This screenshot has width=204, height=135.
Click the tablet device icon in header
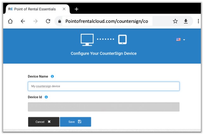pyautogui.click(x=122, y=39)
